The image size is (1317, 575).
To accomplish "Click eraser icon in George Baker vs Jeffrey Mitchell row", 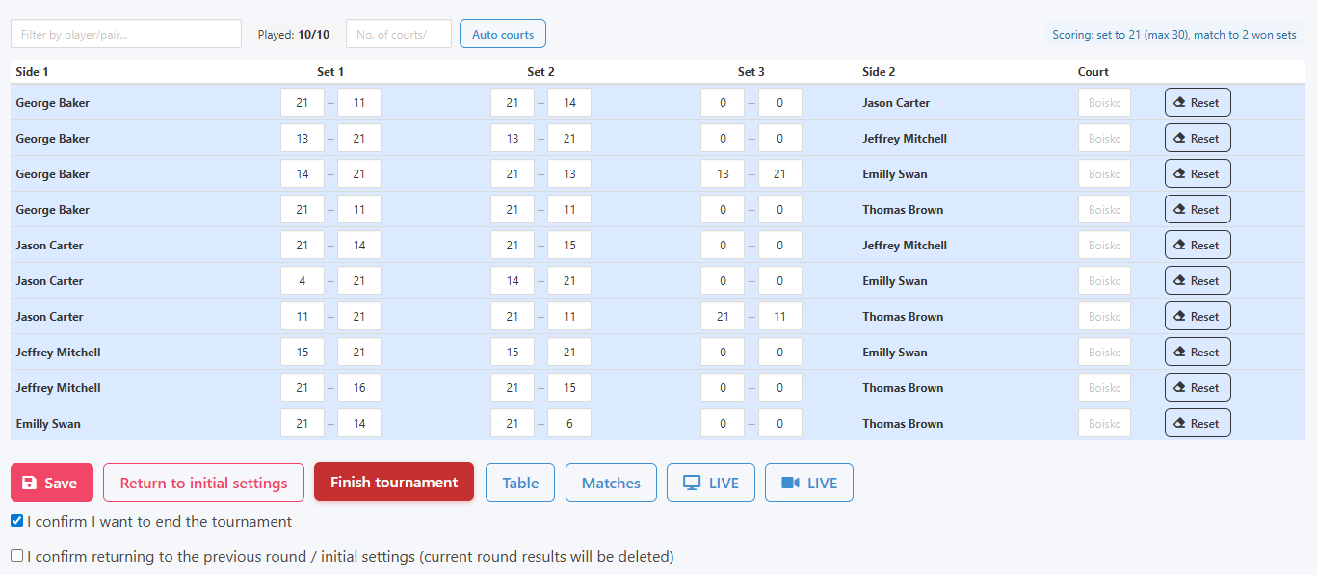I will tap(1180, 139).
